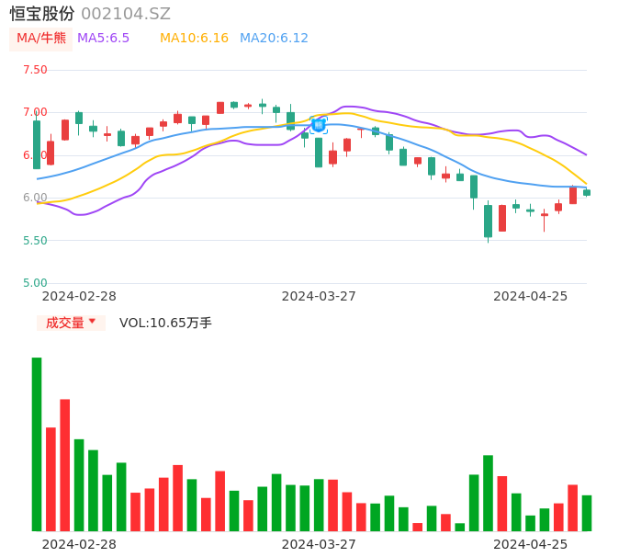Click the 恒宝股份 stock name title
630x557 pixels.
click(x=42, y=14)
